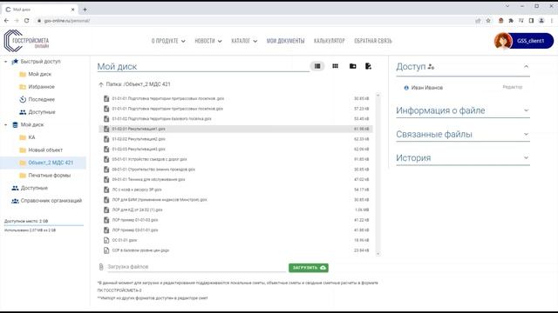Expand the Информация о файле section
This screenshot has height=313, width=558.
463,110
